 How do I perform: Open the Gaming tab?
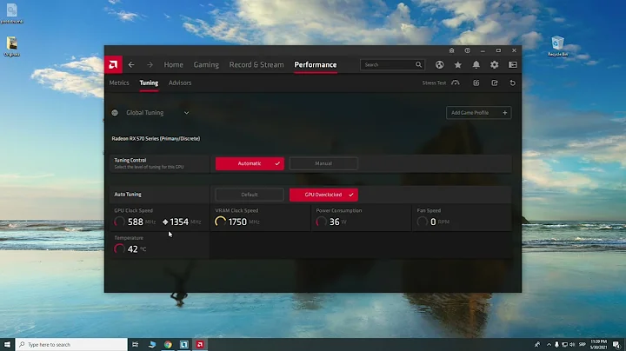click(x=206, y=64)
